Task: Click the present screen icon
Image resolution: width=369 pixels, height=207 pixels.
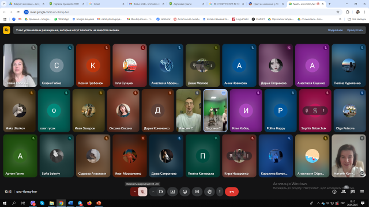Action: (172, 191)
